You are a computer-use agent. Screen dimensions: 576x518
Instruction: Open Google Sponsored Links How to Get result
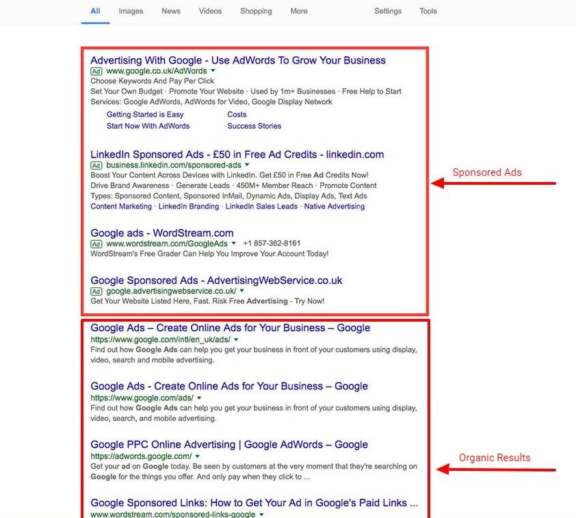click(x=254, y=503)
